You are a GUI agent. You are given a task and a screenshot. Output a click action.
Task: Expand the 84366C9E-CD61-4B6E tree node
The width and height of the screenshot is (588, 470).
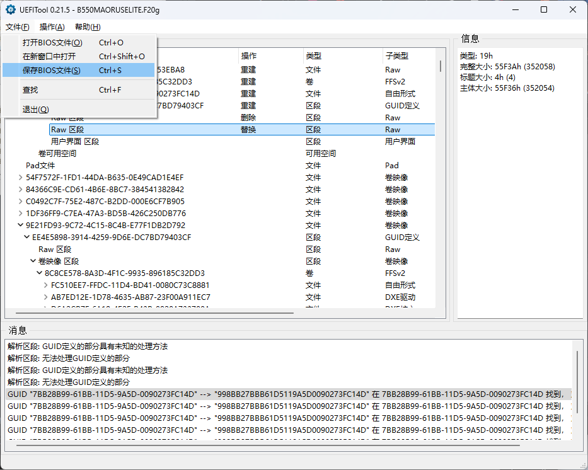click(x=21, y=190)
